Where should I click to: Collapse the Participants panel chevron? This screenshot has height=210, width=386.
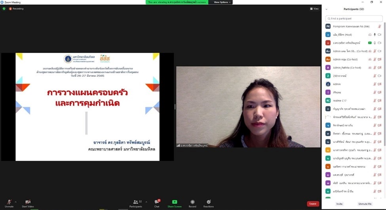(x=327, y=10)
